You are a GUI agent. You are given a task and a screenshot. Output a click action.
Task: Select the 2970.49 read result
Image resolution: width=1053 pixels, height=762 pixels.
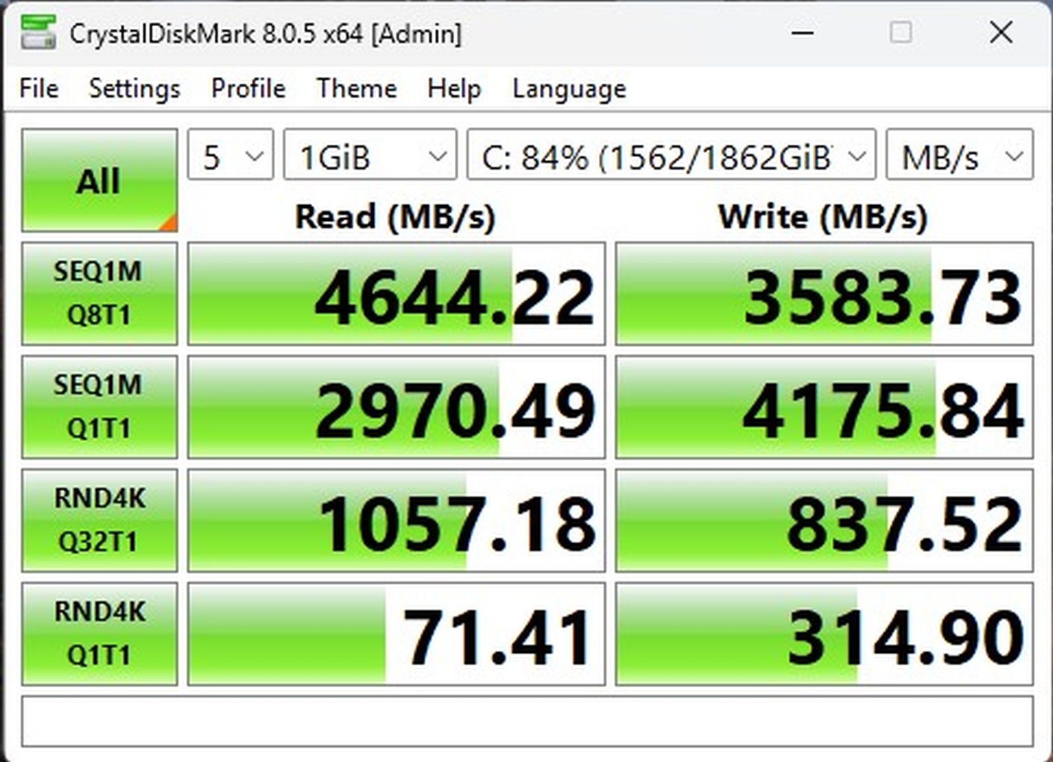pos(396,407)
